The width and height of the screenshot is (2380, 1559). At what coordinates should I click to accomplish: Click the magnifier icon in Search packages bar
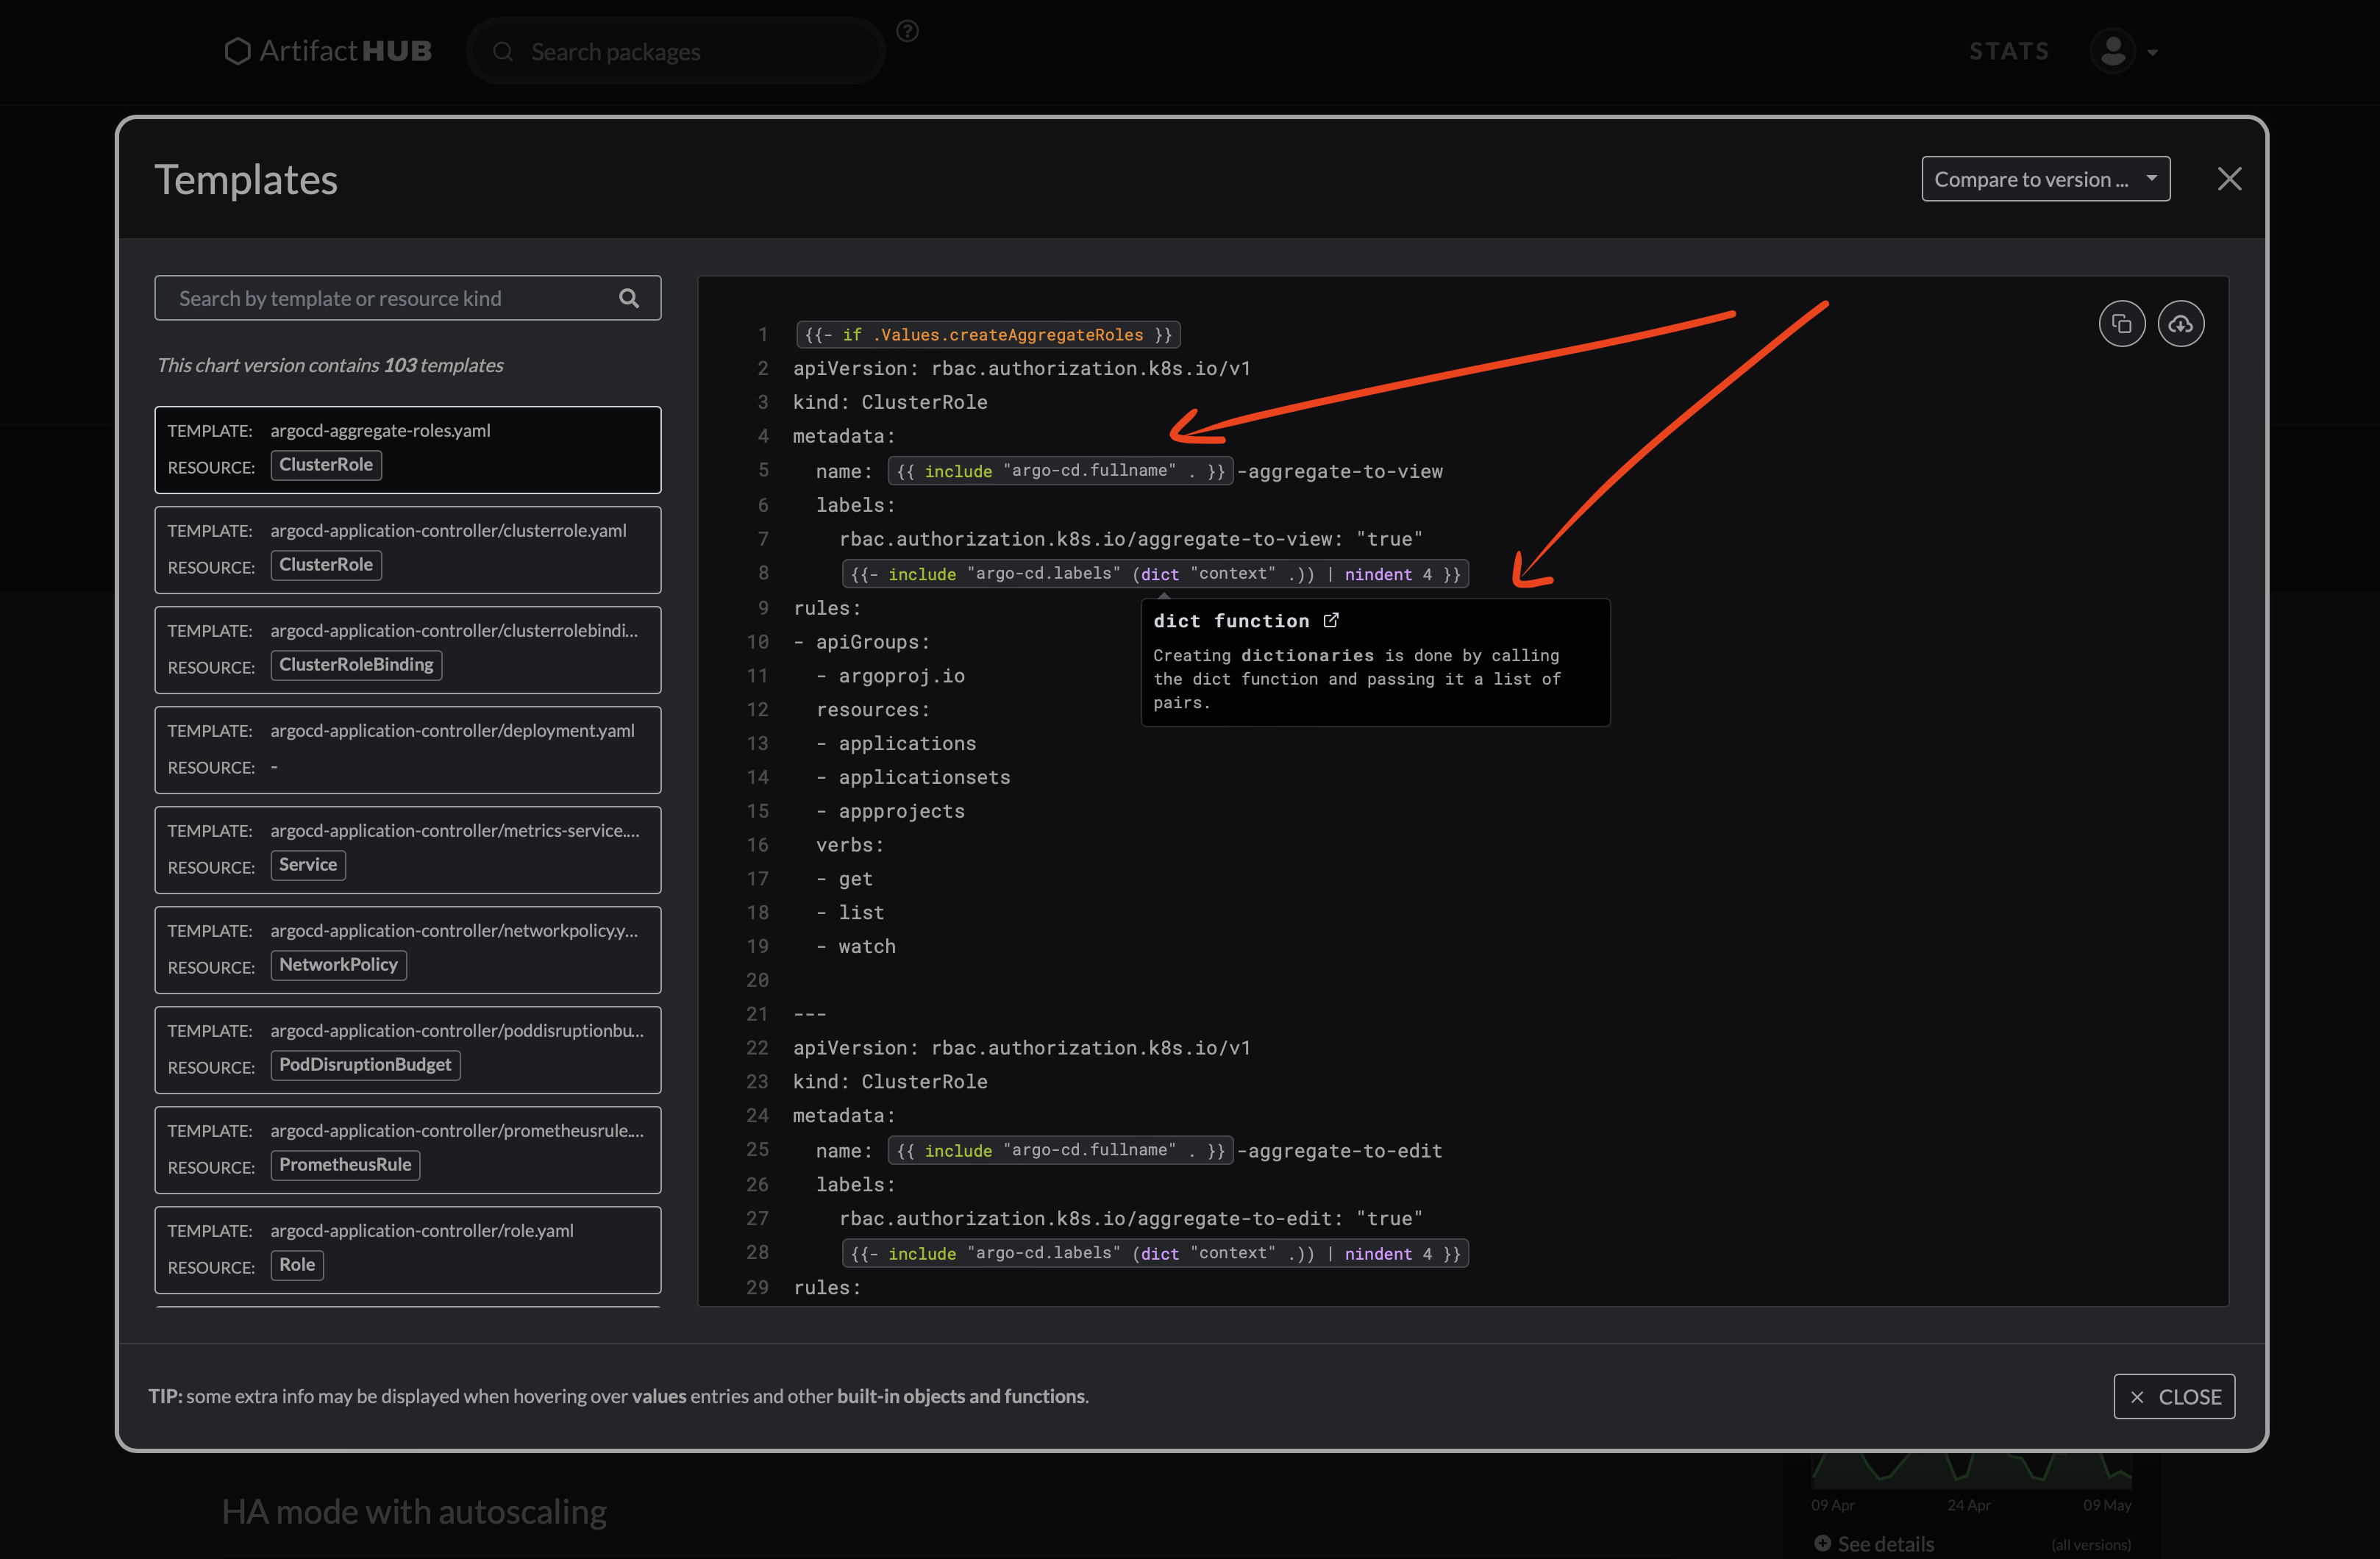(504, 51)
